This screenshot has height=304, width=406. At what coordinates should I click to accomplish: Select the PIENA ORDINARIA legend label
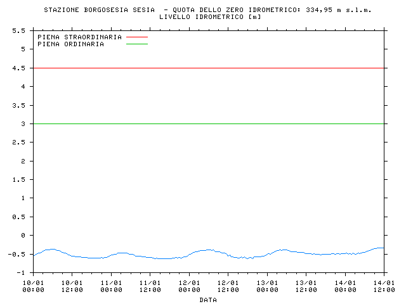70,44
